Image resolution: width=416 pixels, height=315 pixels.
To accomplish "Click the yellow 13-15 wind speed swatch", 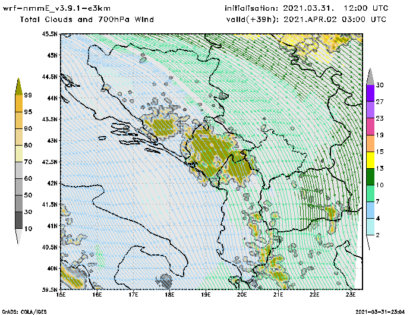I will [x=370, y=160].
